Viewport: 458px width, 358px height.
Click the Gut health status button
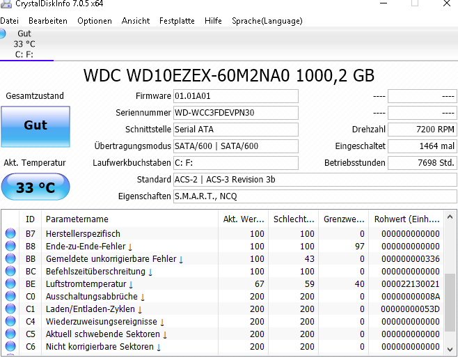coord(35,127)
